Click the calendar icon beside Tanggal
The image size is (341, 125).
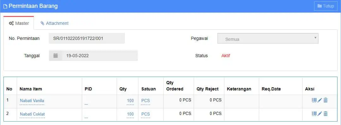coord(56,56)
